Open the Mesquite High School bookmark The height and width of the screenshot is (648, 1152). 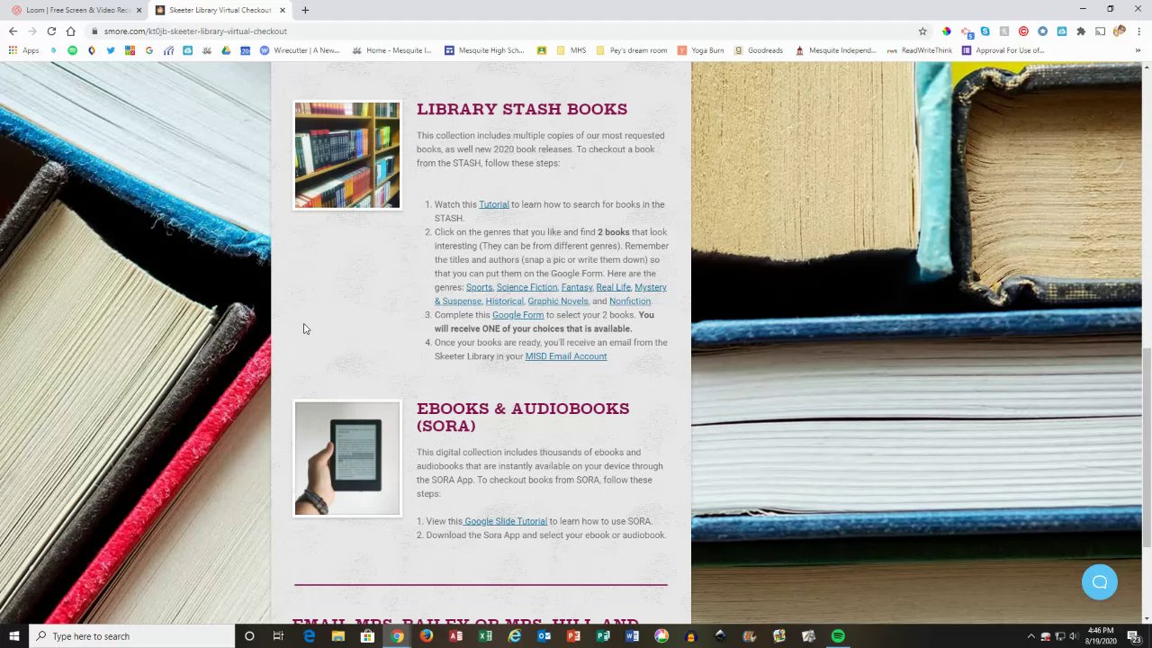(x=484, y=50)
